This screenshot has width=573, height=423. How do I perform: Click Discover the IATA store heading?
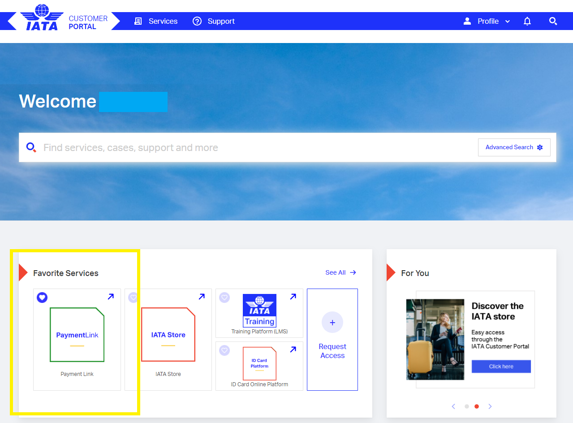point(497,311)
